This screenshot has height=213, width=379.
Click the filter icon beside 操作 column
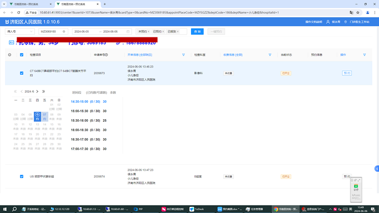pos(364,55)
